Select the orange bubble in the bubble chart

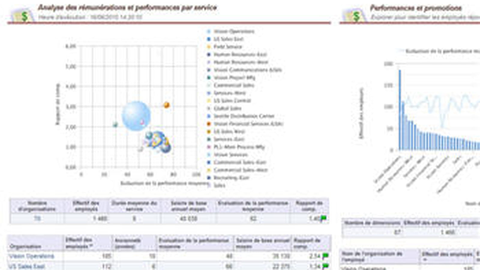(166, 105)
